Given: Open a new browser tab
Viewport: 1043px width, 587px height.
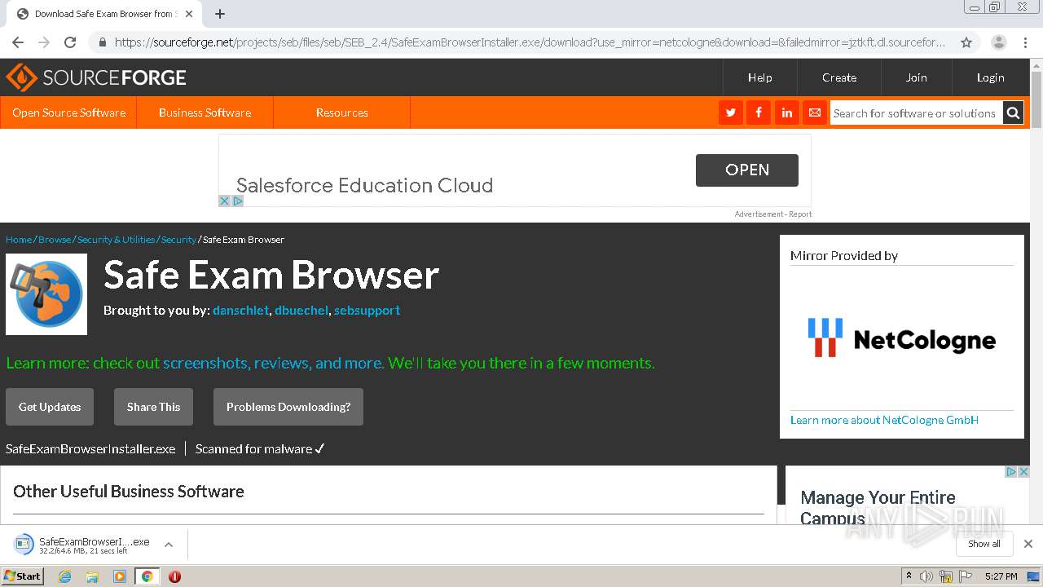Looking at the screenshot, I should [220, 14].
